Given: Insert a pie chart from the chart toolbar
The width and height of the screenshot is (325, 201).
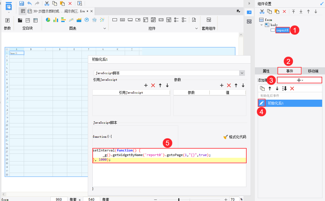Looking at the screenshot, I should pos(48,20).
